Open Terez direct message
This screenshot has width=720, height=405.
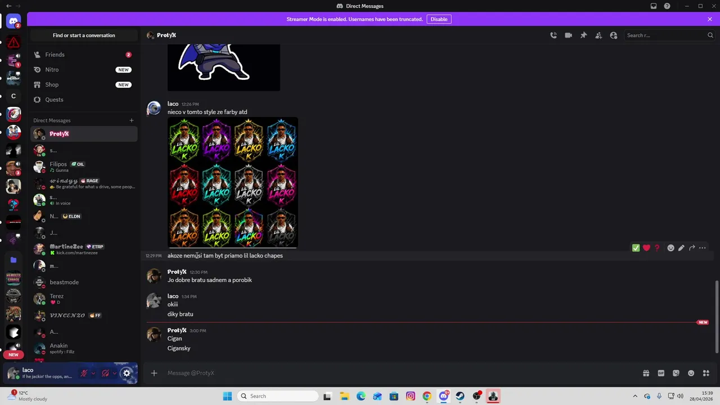click(x=84, y=299)
